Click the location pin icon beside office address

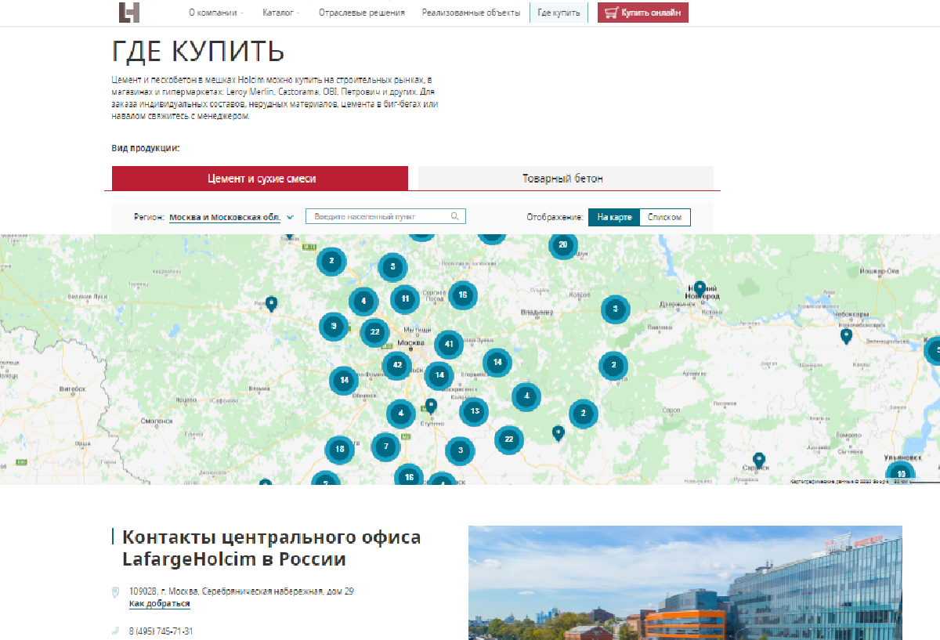115,592
